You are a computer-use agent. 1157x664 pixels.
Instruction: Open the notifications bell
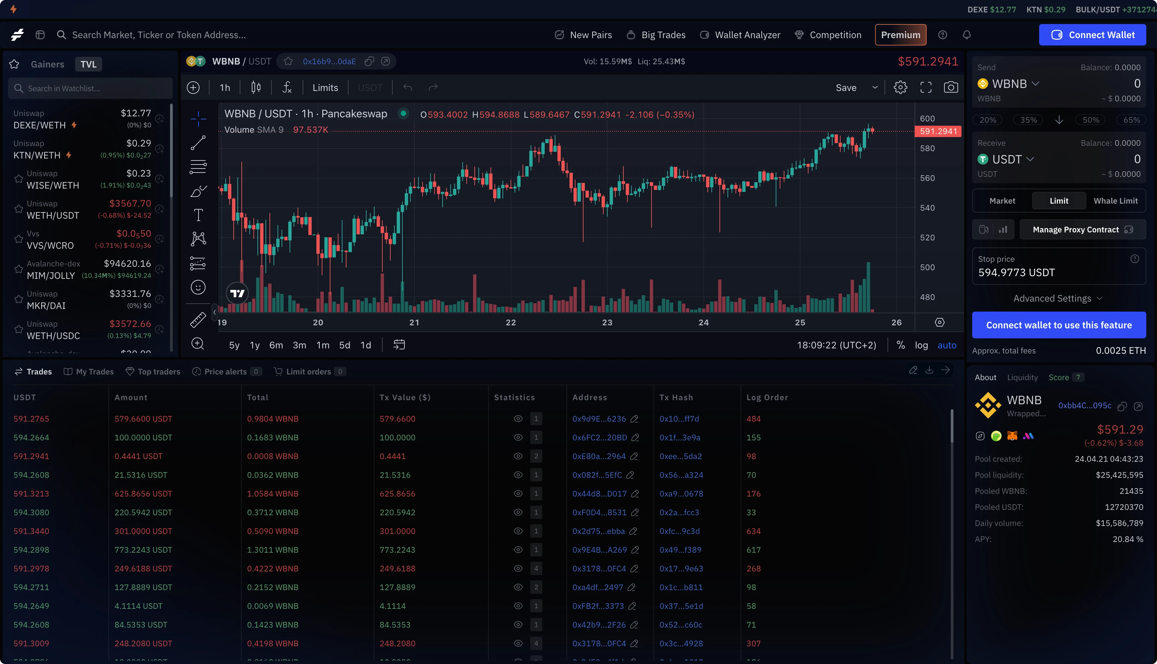(967, 35)
